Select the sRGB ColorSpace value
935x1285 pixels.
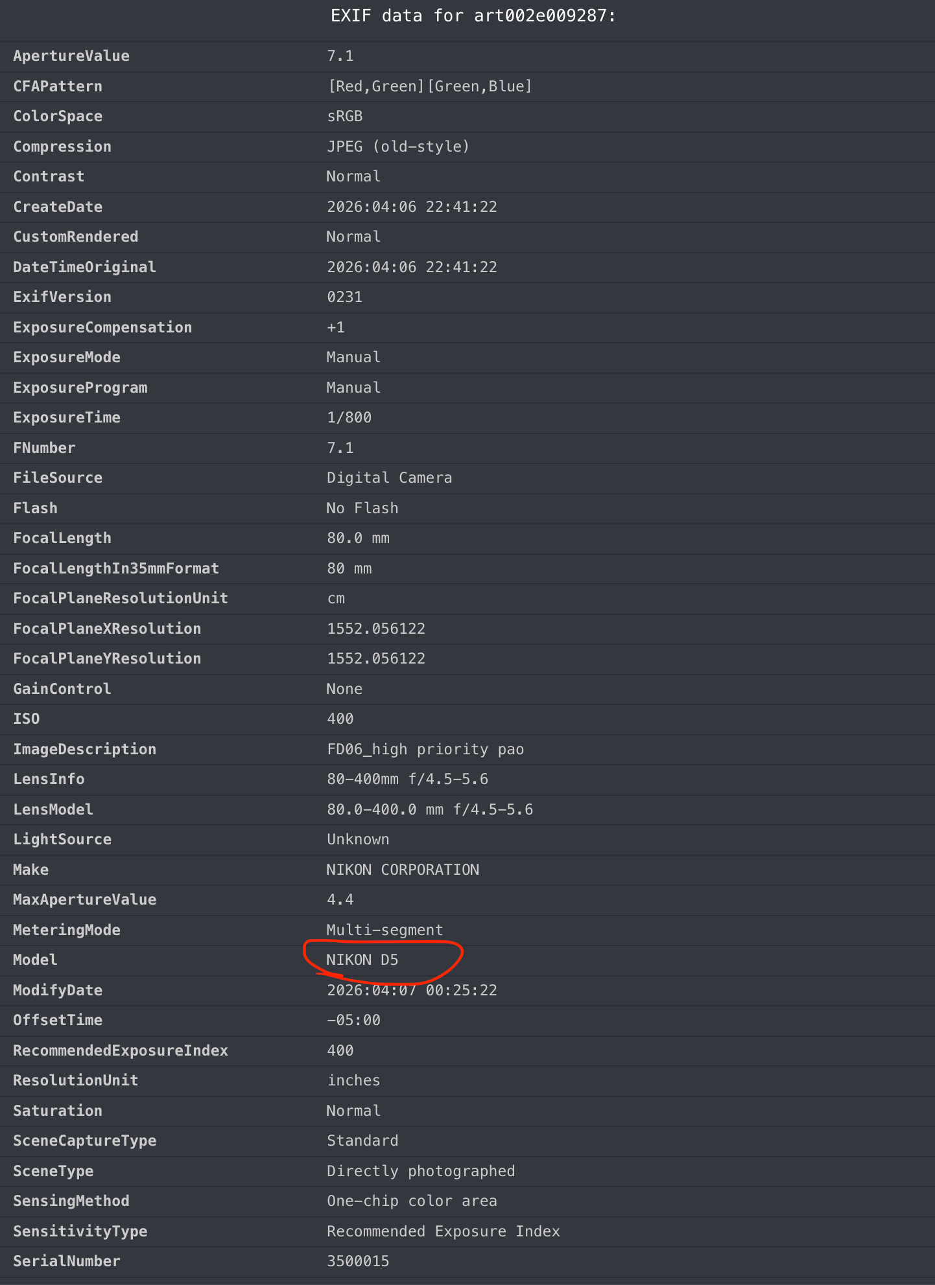coord(344,117)
